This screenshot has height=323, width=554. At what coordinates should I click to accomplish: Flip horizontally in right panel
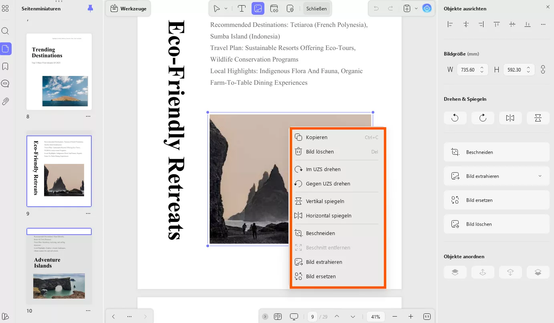point(510,118)
